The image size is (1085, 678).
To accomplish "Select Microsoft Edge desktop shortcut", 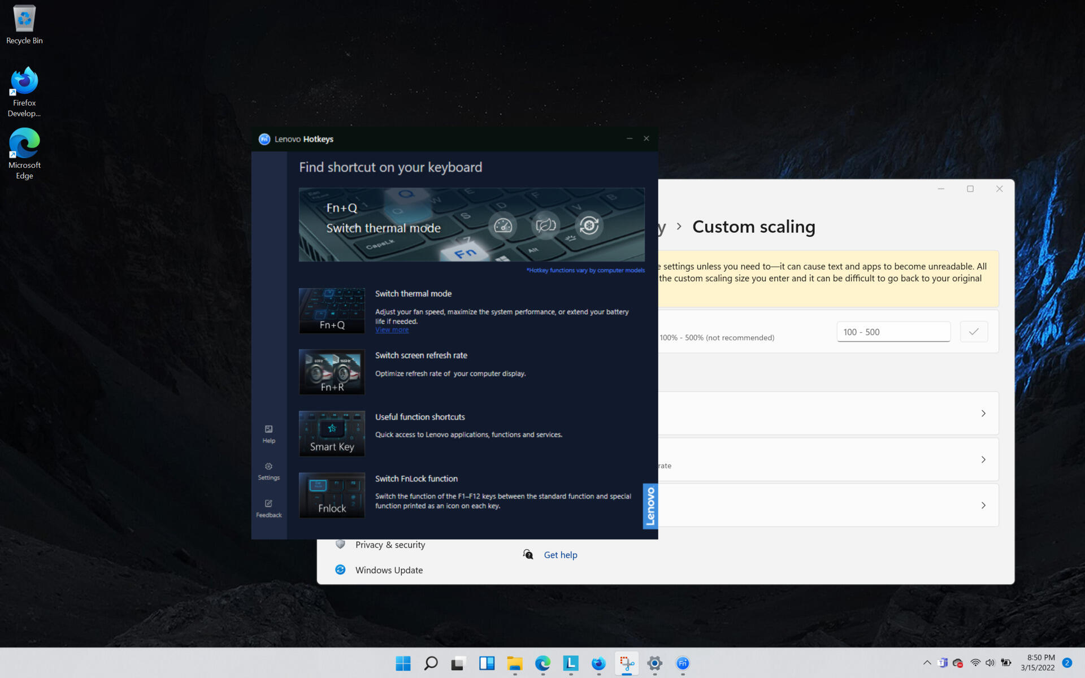I will pyautogui.click(x=24, y=154).
